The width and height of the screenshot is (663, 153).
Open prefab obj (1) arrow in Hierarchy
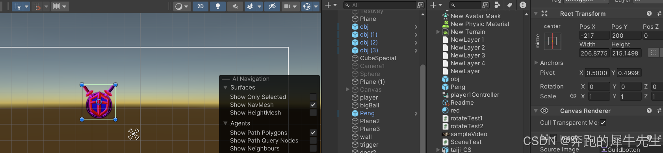416,35
